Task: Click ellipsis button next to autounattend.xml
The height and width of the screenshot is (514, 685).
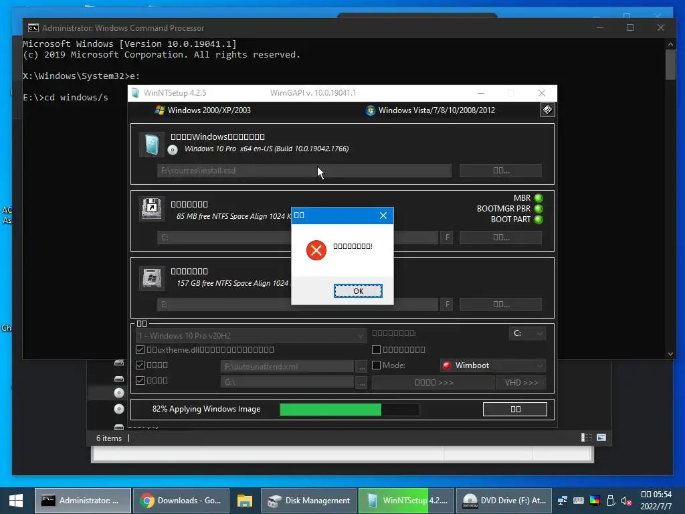Action: tap(362, 366)
